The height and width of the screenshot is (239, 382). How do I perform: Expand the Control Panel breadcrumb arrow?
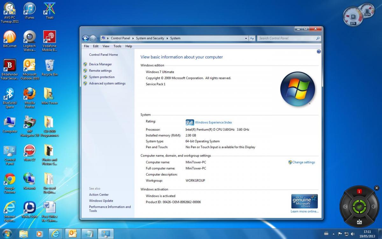coord(133,38)
